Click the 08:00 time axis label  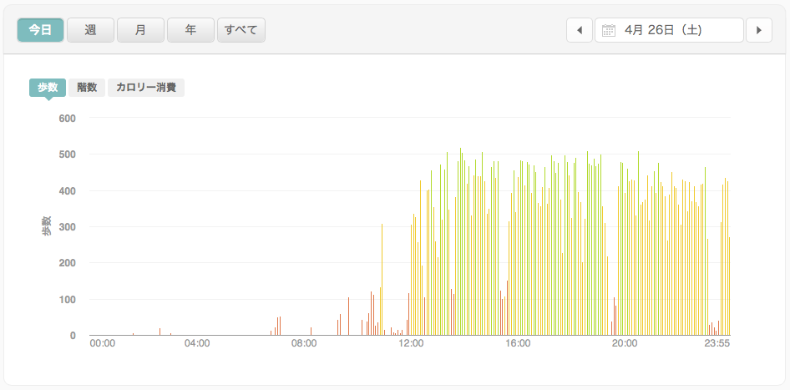pos(304,343)
